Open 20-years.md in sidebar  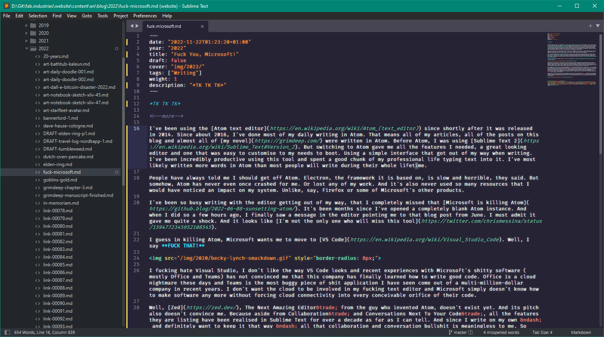coord(56,56)
